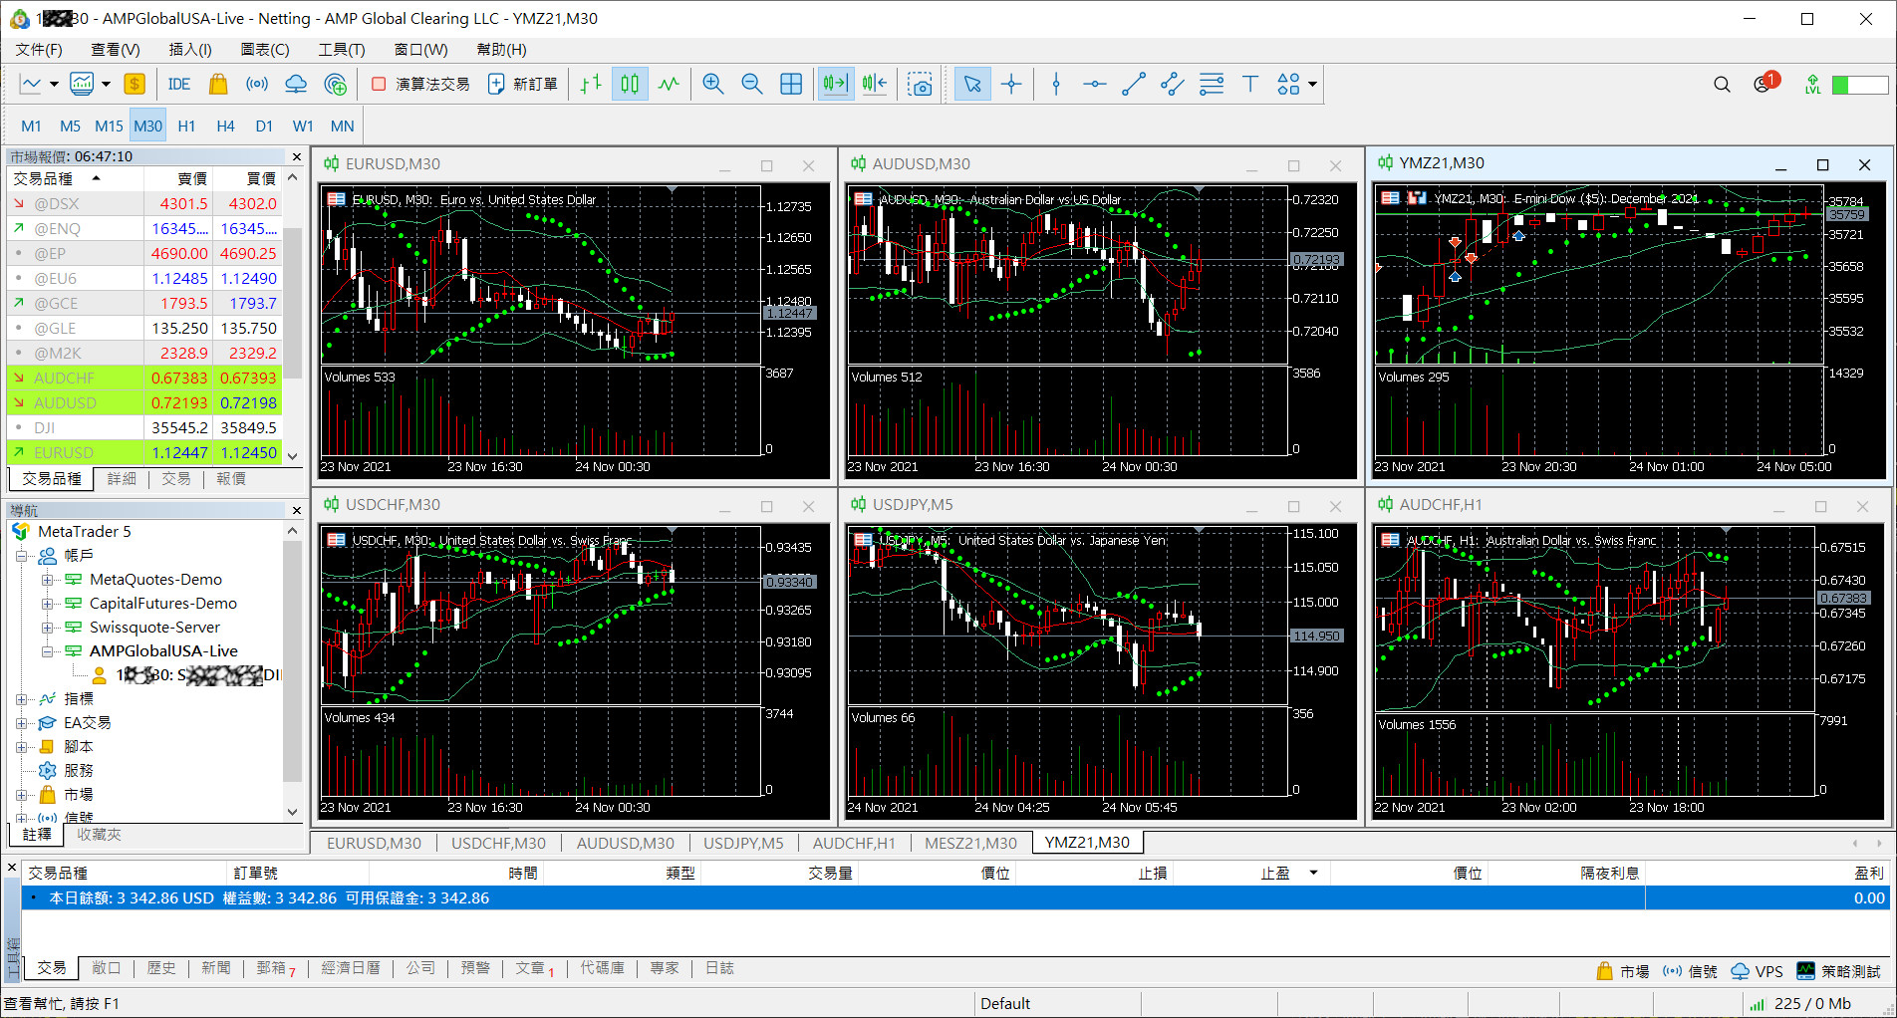Image resolution: width=1897 pixels, height=1018 pixels.
Task: Switch the chart to line chart mode
Action: (x=669, y=85)
